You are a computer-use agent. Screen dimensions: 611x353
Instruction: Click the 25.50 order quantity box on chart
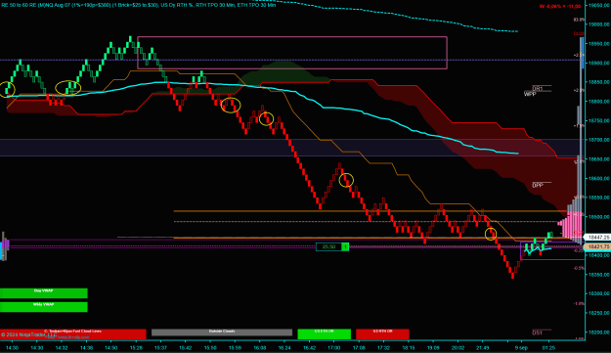point(328,246)
